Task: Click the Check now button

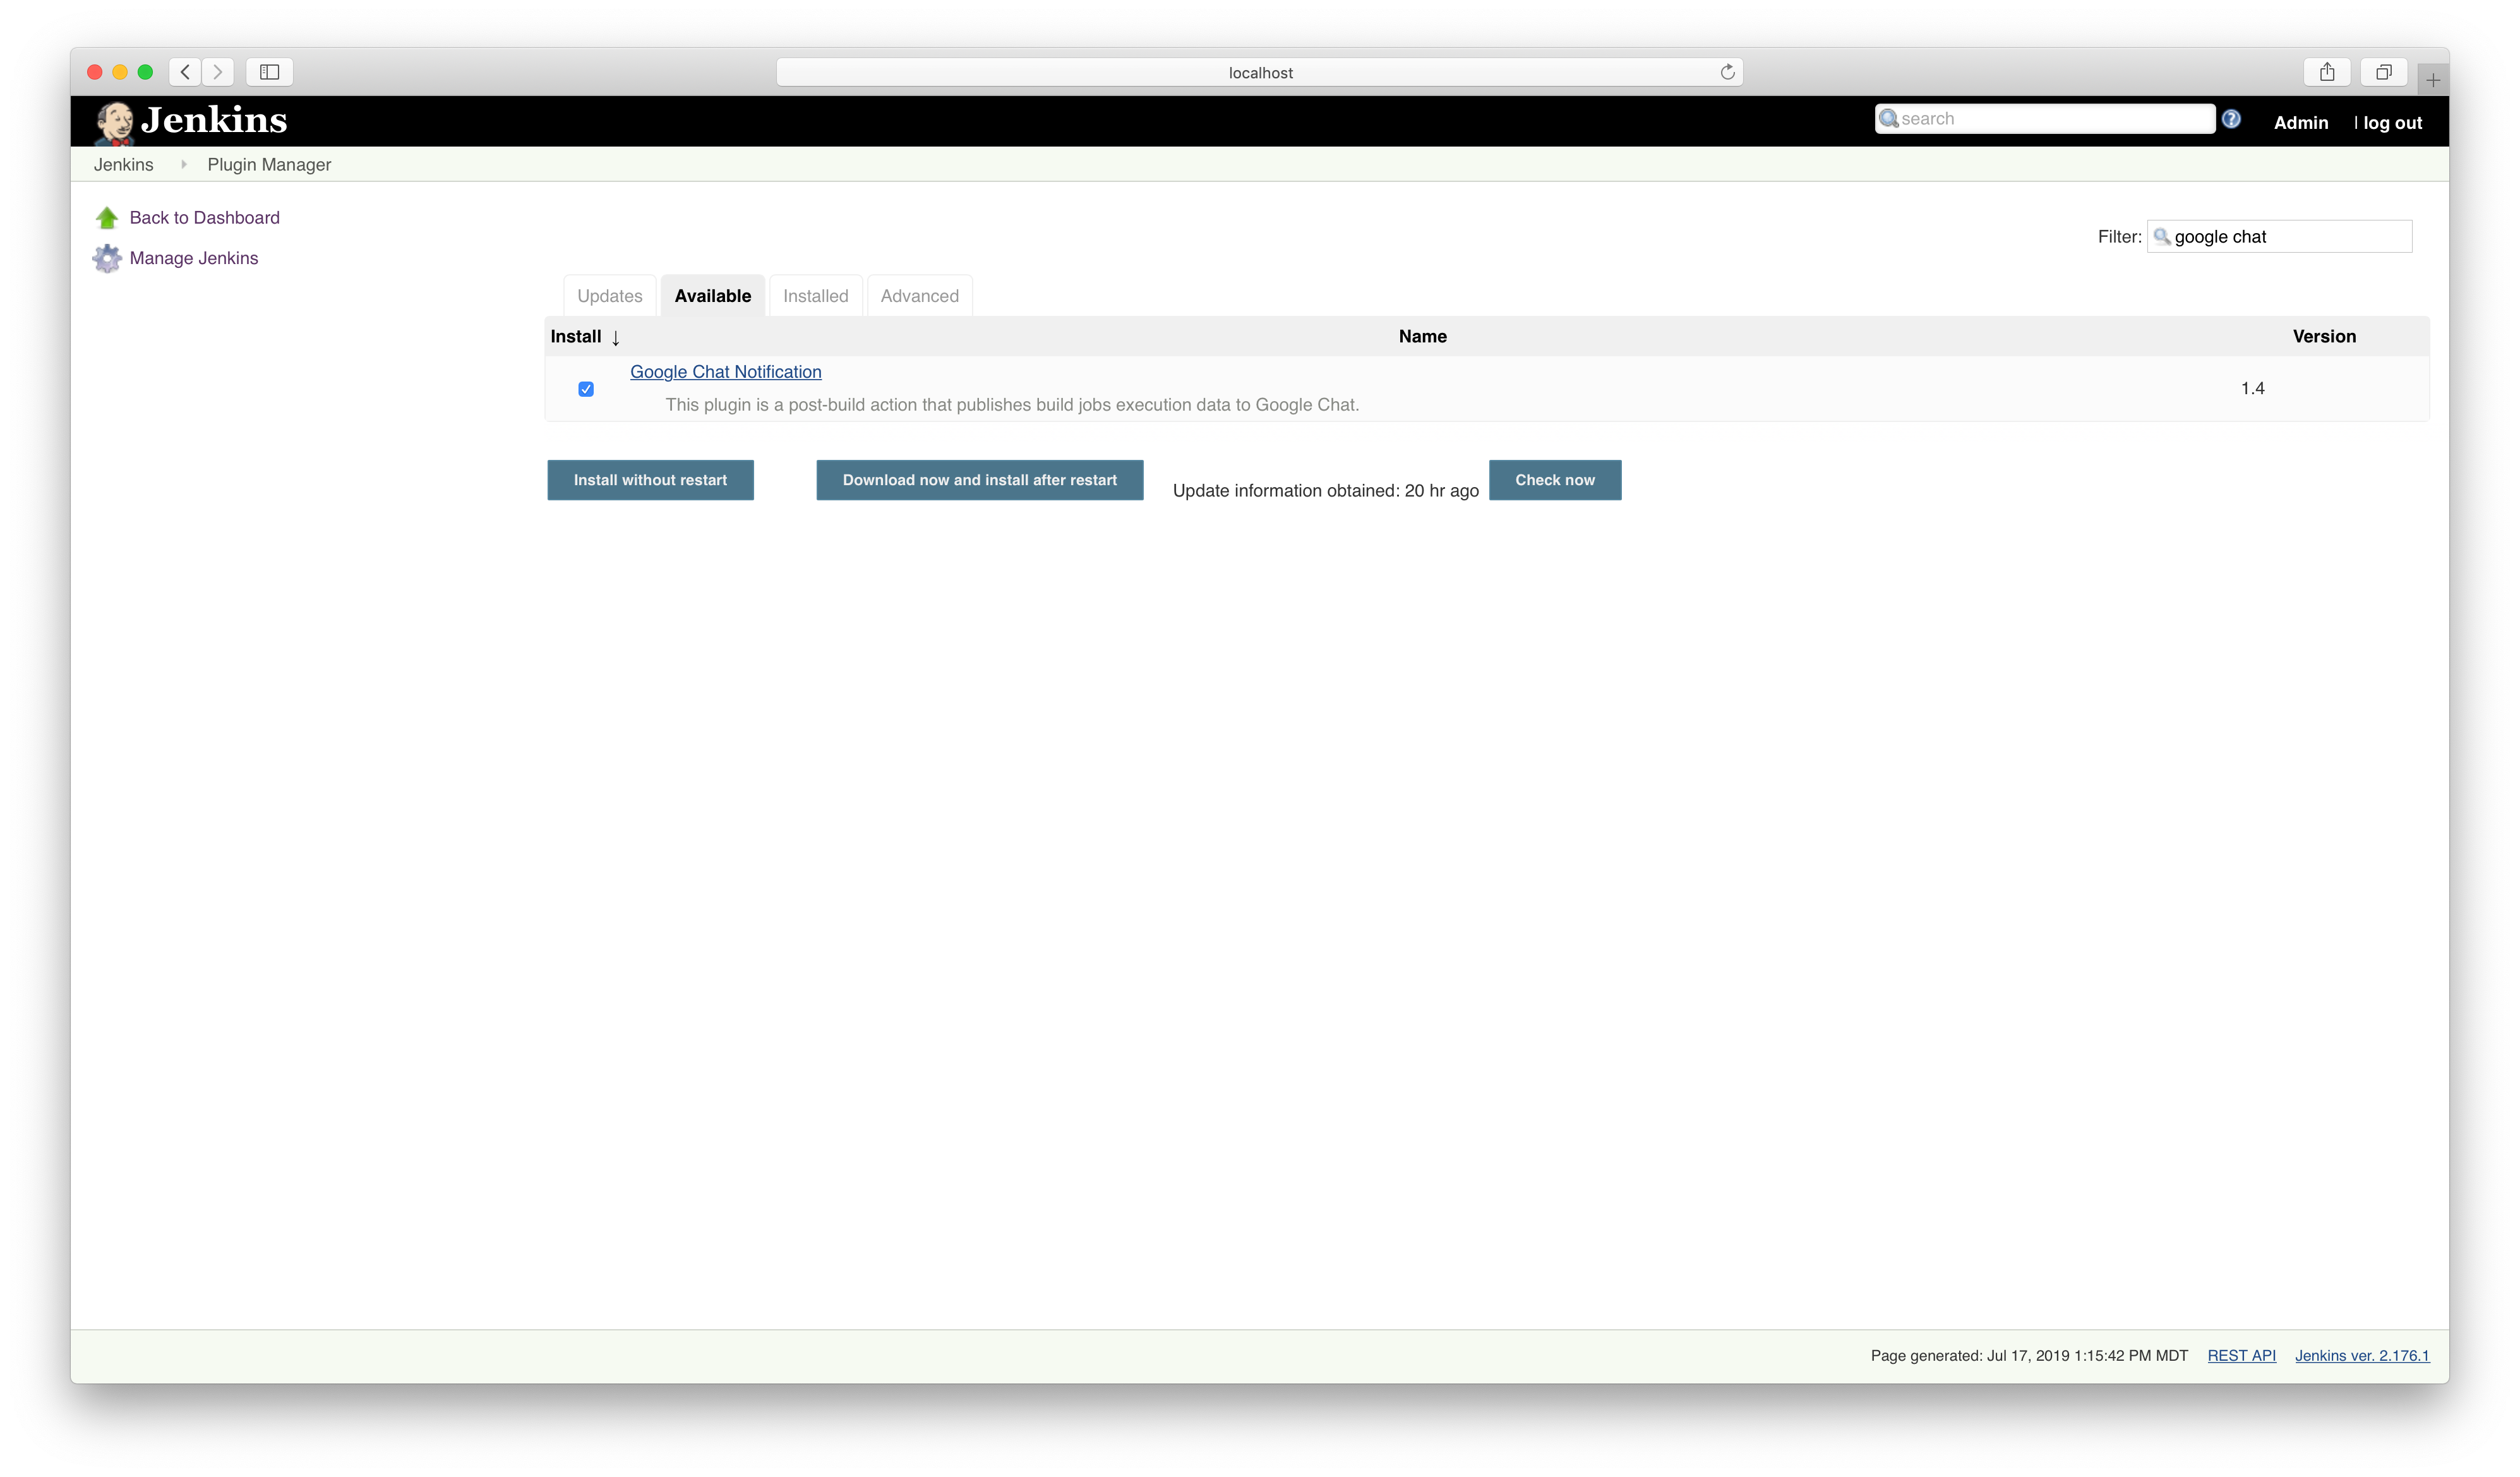Action: 1554,479
